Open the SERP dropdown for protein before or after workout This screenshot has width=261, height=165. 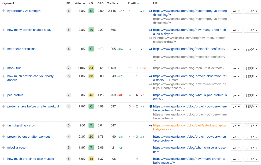pos(251,137)
